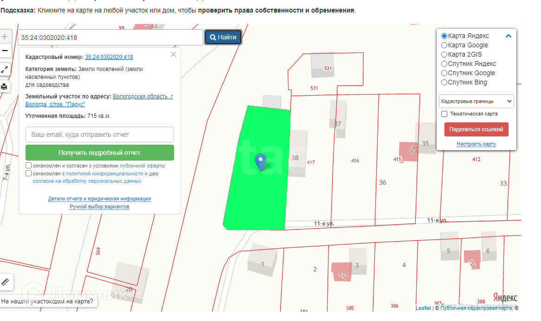
Task: Click the blue map pin marker
Action: 260,162
